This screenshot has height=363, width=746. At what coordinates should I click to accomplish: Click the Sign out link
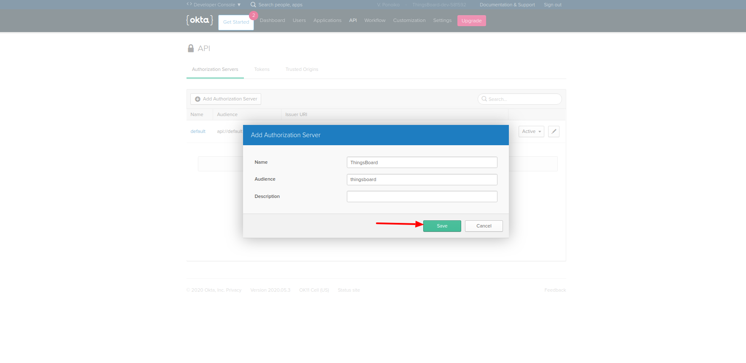[552, 5]
